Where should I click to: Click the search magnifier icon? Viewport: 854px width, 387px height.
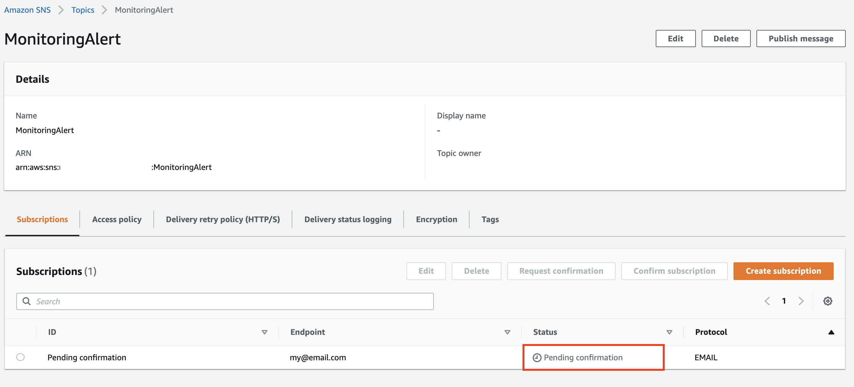(26, 301)
